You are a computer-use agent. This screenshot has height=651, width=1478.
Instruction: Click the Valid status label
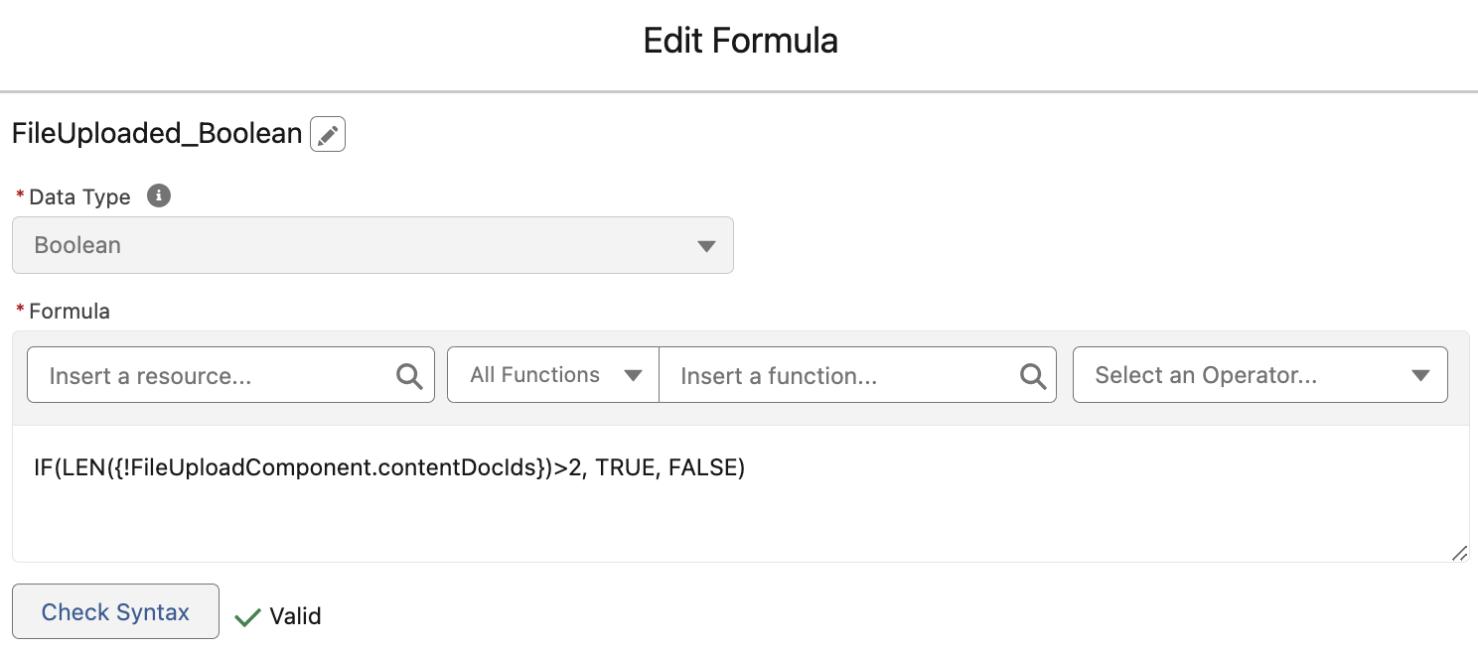coord(294,616)
